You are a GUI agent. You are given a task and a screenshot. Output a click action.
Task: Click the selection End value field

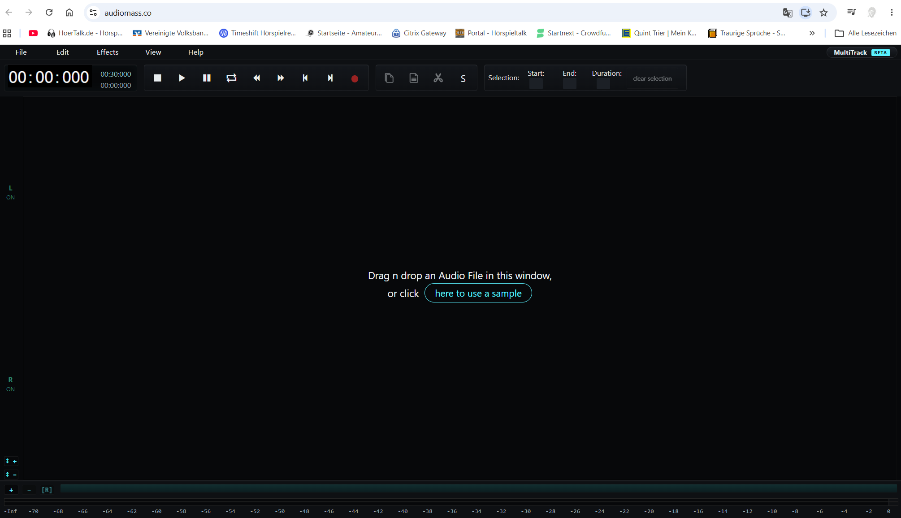pyautogui.click(x=569, y=84)
